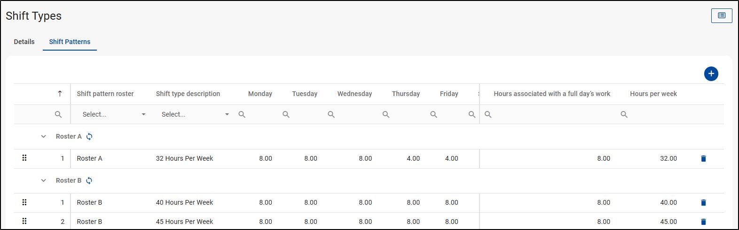Delete the 32 Hours Per Week row
Image resolution: width=739 pixels, height=230 pixels.
[703, 159]
